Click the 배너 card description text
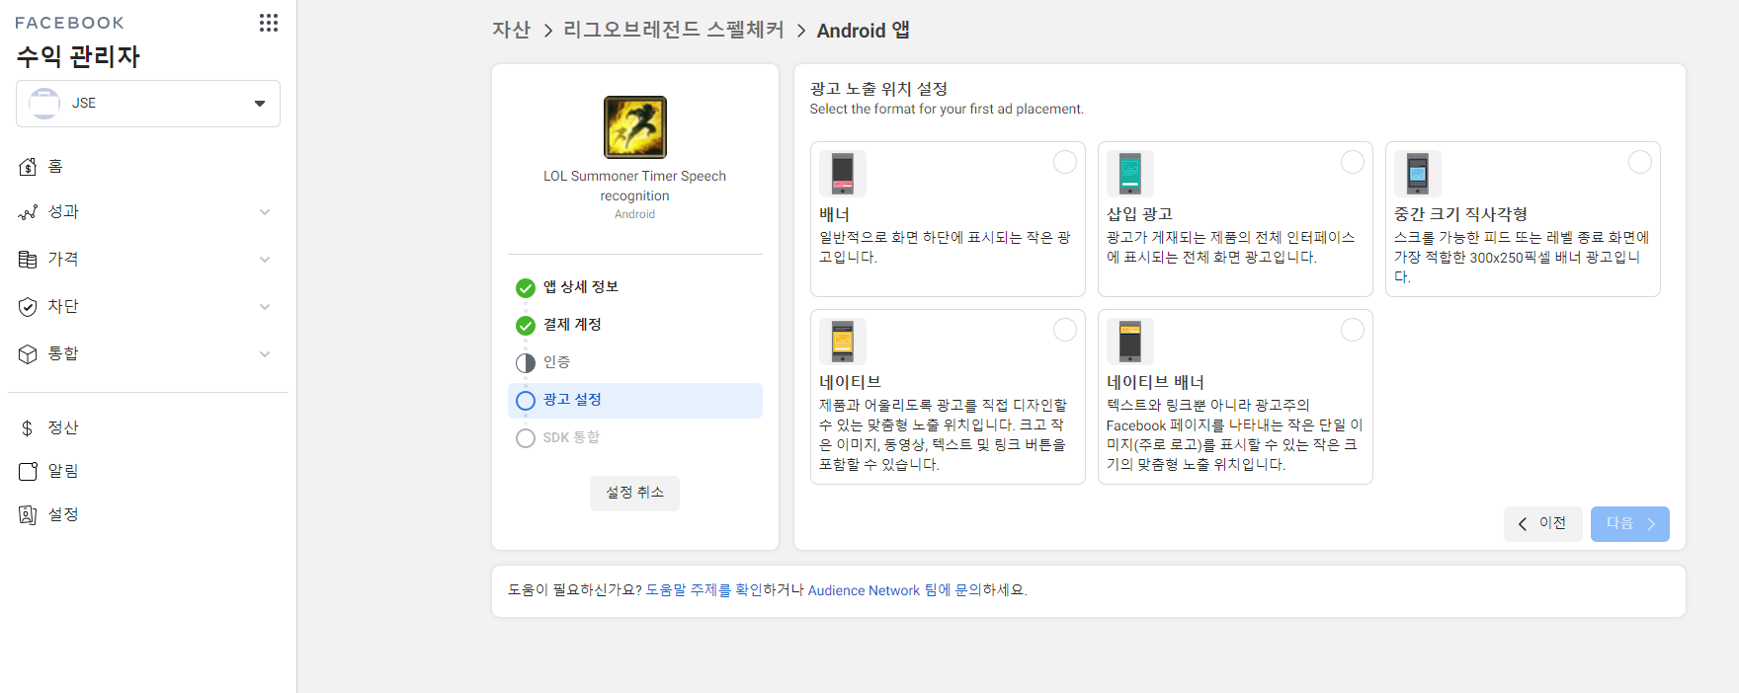This screenshot has height=693, width=1739. tap(945, 248)
